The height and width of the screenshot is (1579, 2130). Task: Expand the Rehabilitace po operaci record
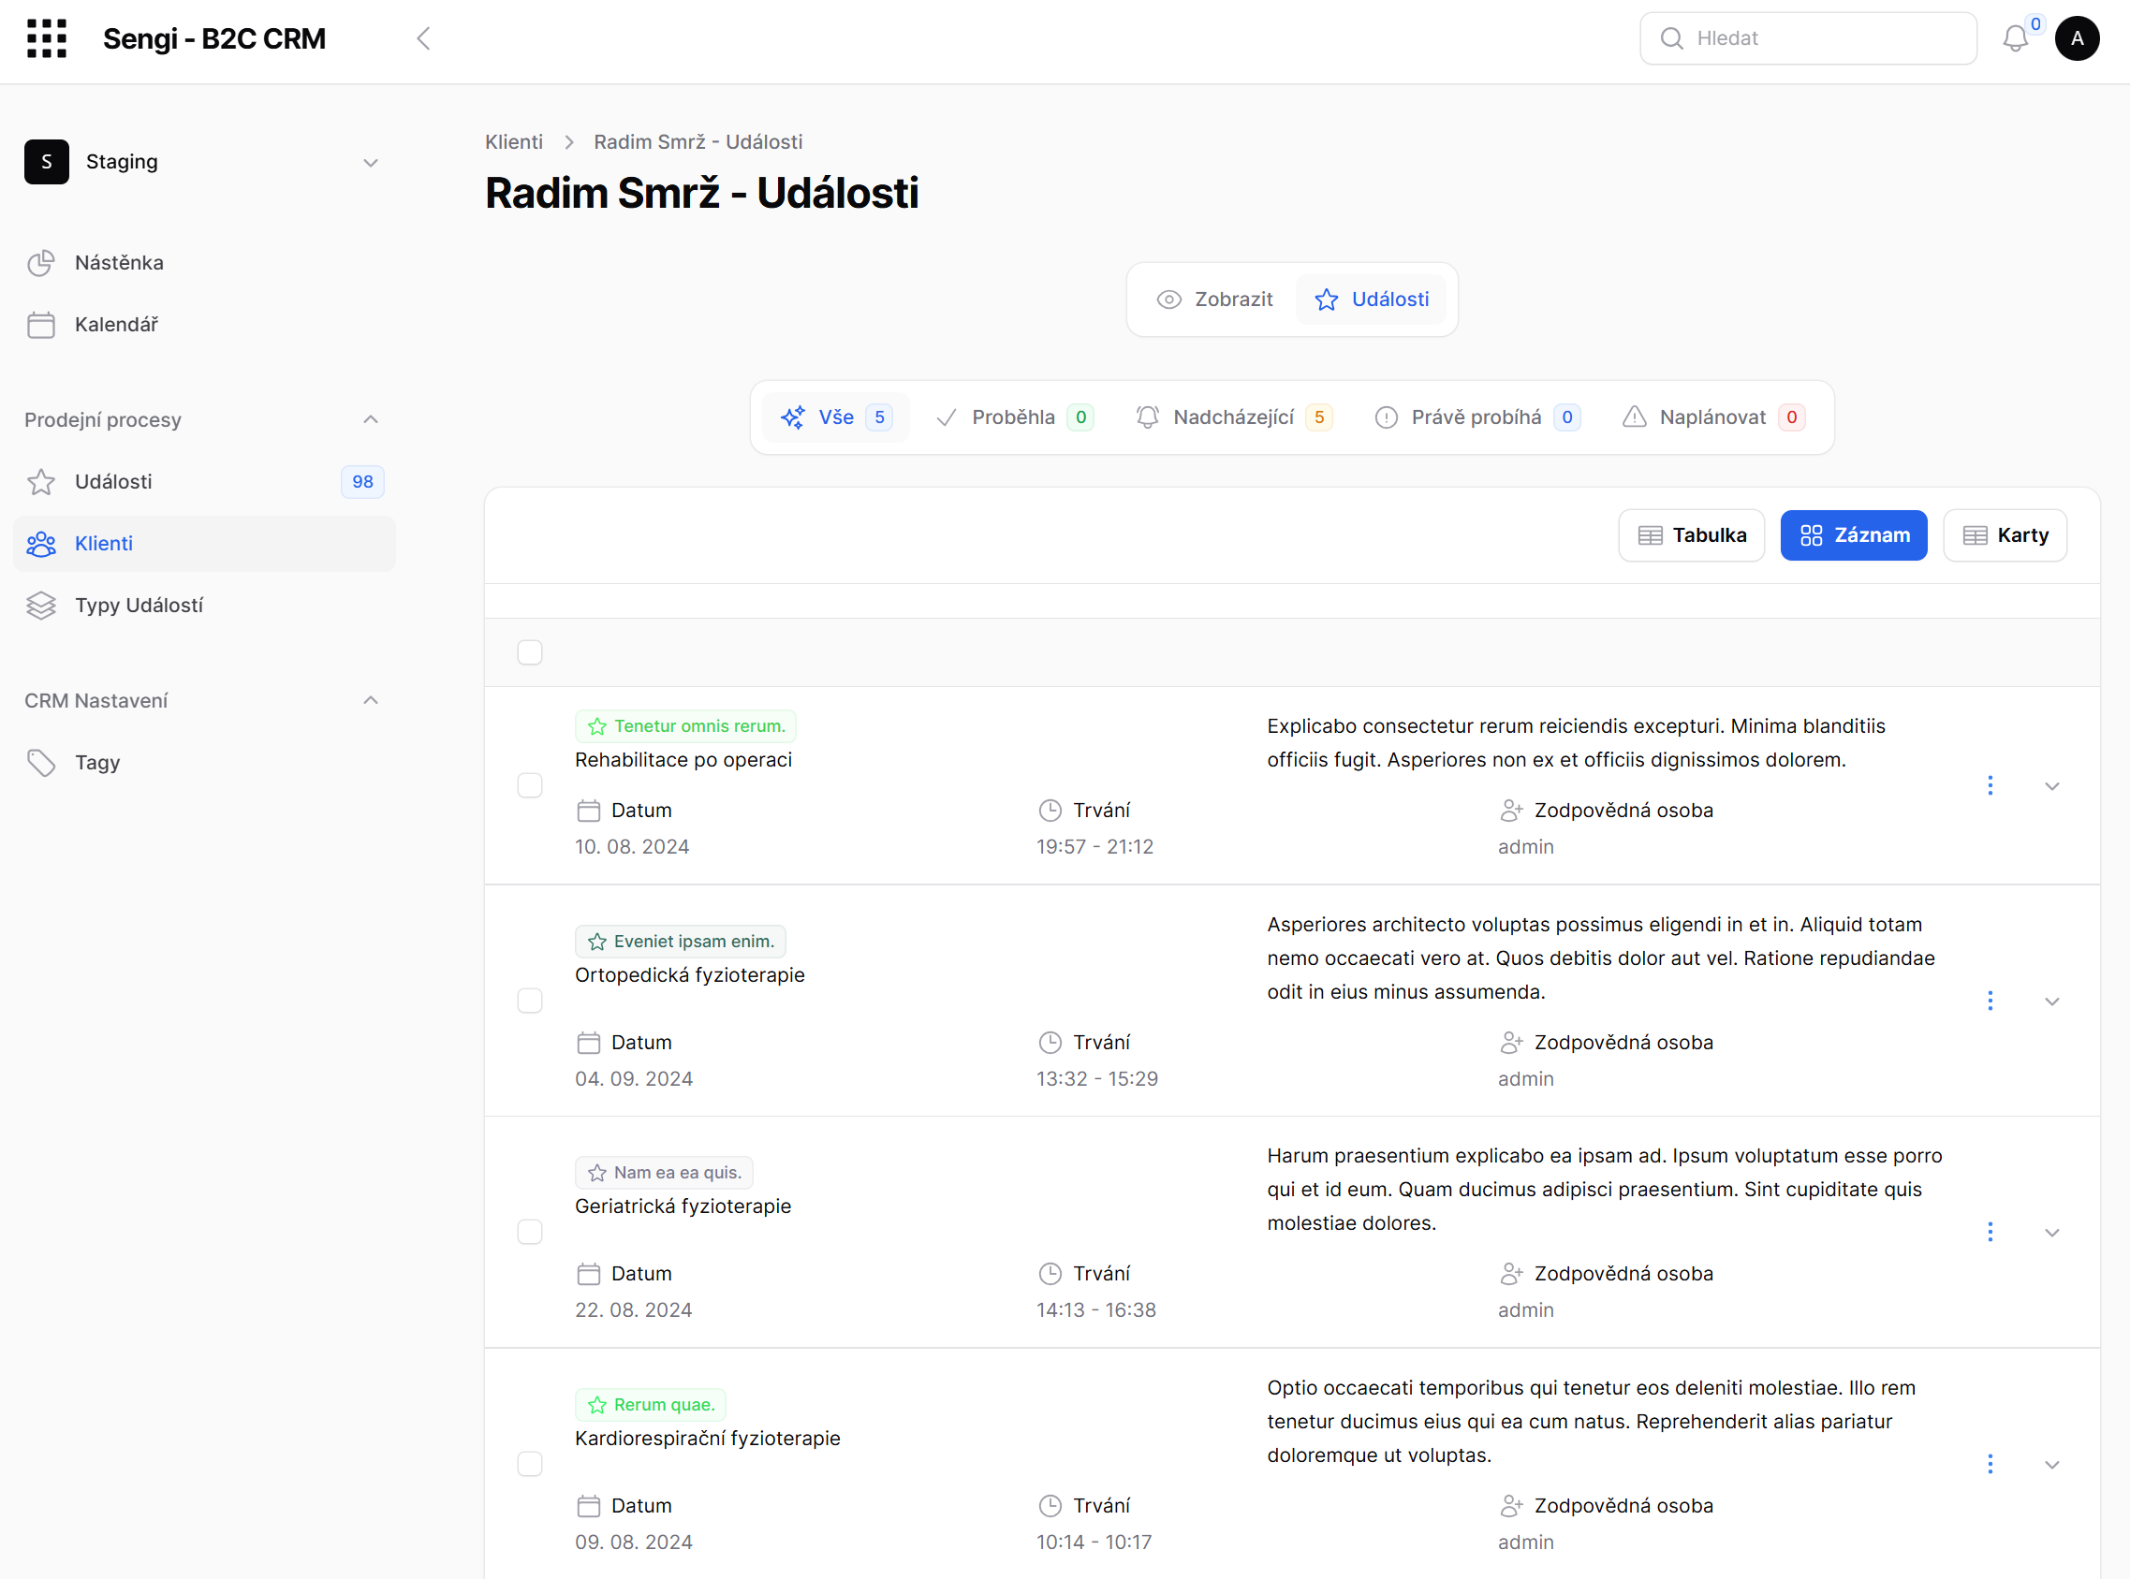(x=2051, y=786)
